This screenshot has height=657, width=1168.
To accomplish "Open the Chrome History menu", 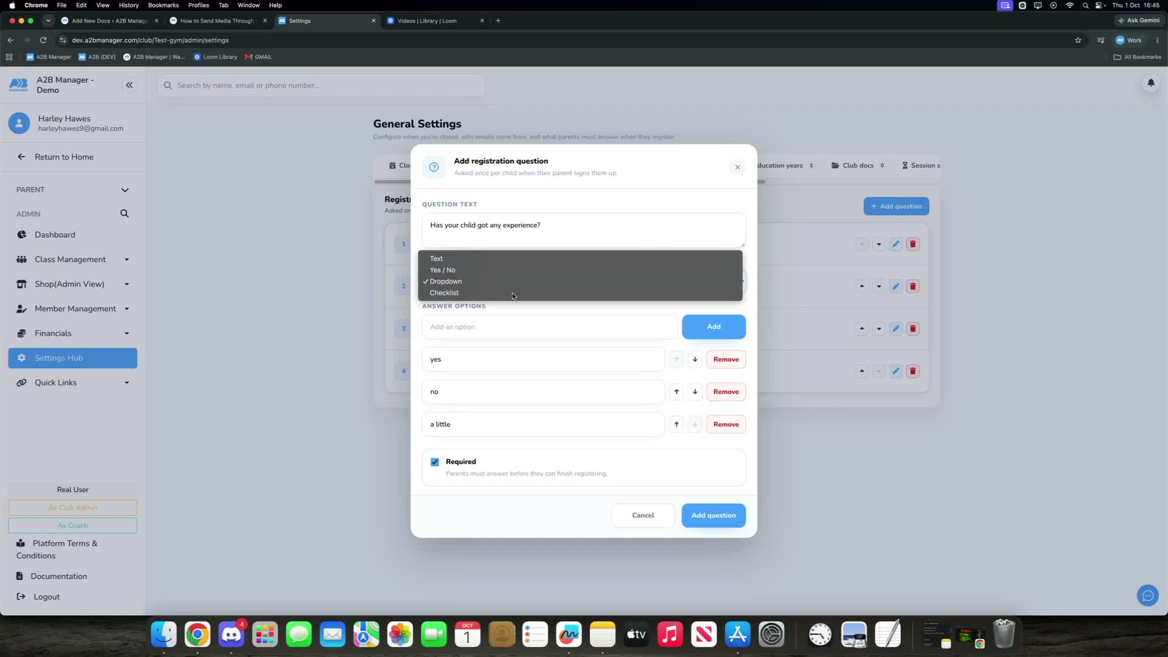I will tap(128, 5).
